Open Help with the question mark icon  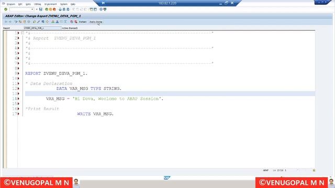(x=101, y=9)
